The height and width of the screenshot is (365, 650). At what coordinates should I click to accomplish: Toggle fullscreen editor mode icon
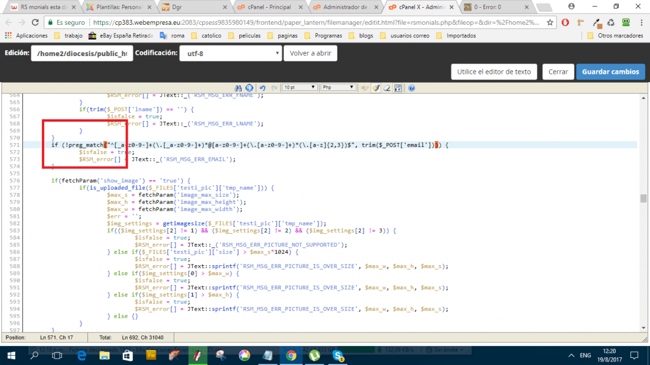coord(398,88)
